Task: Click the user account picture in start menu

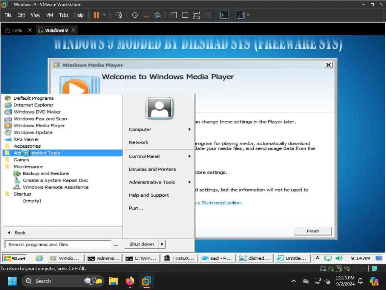Action: (159, 108)
